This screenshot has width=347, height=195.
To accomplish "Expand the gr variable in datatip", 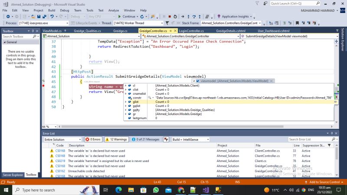I will 126,114.
